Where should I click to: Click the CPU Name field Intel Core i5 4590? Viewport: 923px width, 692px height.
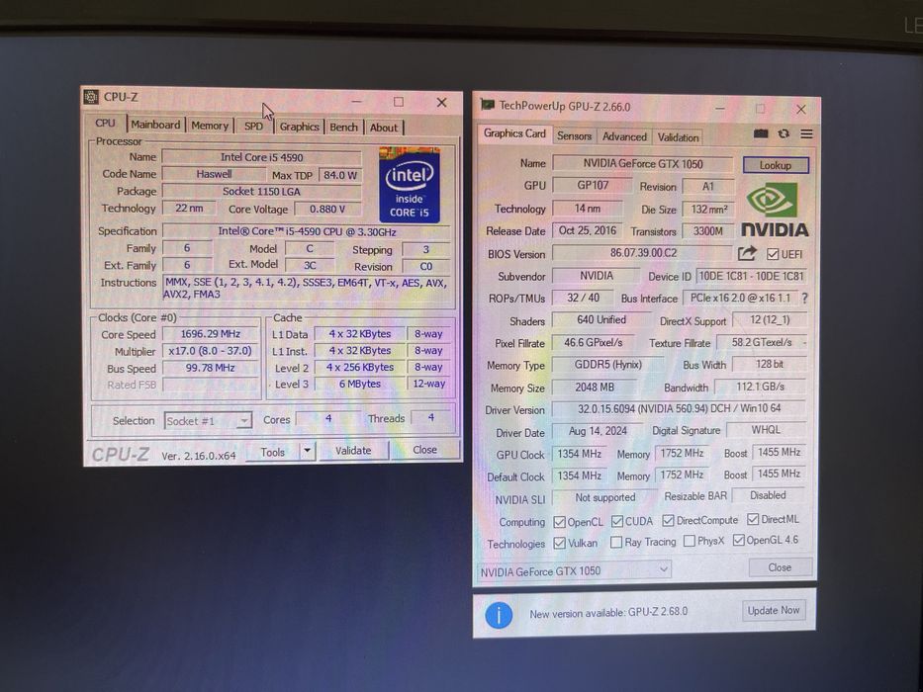(x=261, y=157)
